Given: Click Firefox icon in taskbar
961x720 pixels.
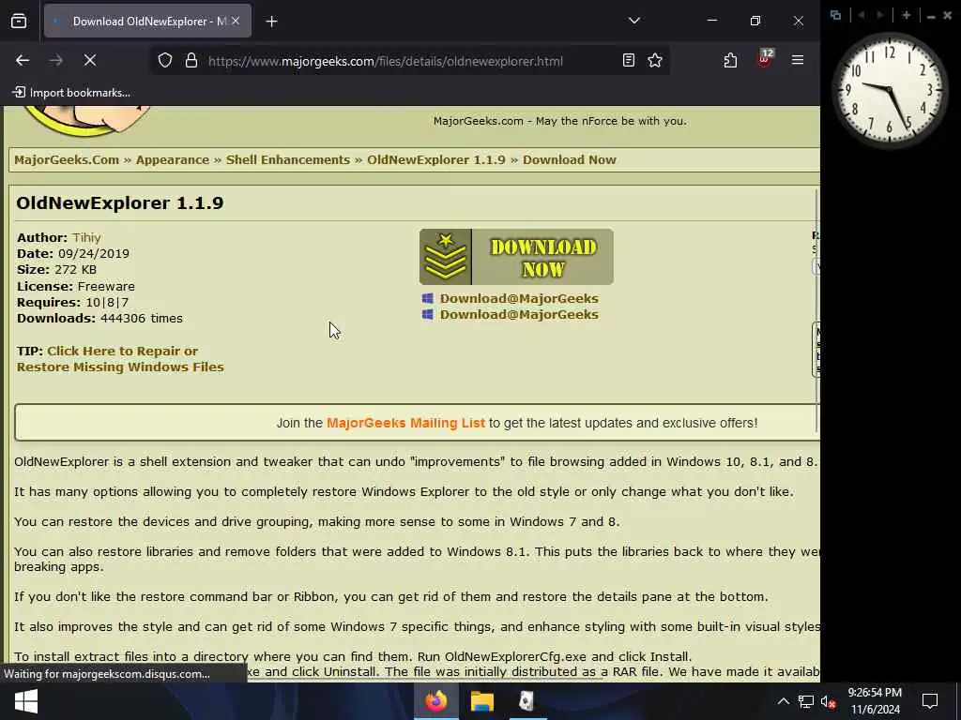Looking at the screenshot, I should 436,701.
